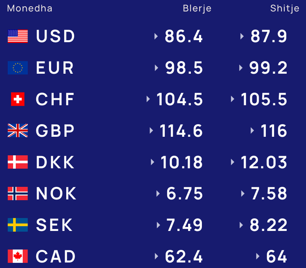Select the Swedish flag icon
Viewport: 306px width, 268px height.
point(18,225)
